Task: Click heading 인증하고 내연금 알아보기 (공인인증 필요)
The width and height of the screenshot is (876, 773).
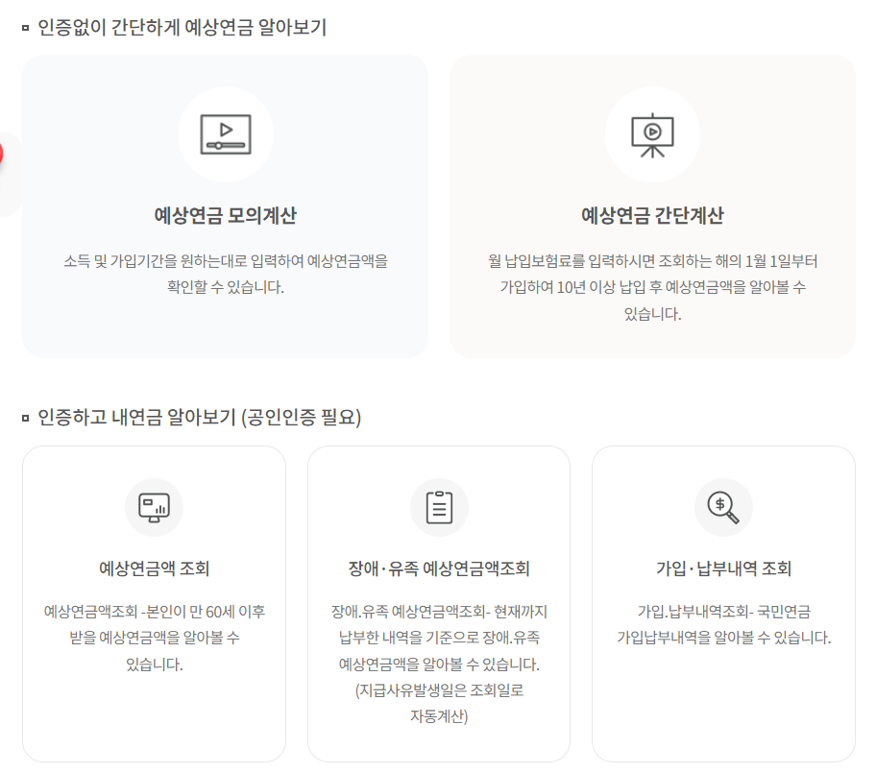Action: (x=199, y=417)
